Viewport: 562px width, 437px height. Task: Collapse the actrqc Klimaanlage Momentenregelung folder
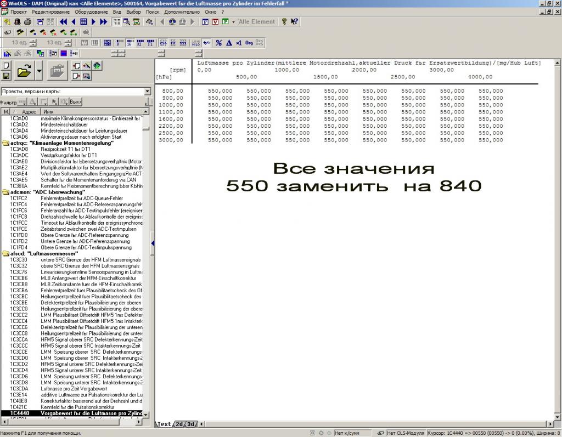coord(5,143)
